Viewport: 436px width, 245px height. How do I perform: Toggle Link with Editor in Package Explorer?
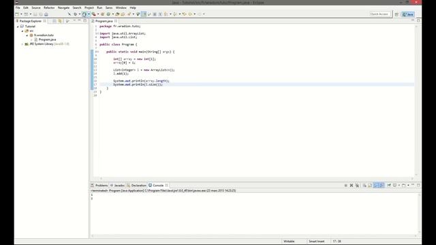(x=60, y=21)
